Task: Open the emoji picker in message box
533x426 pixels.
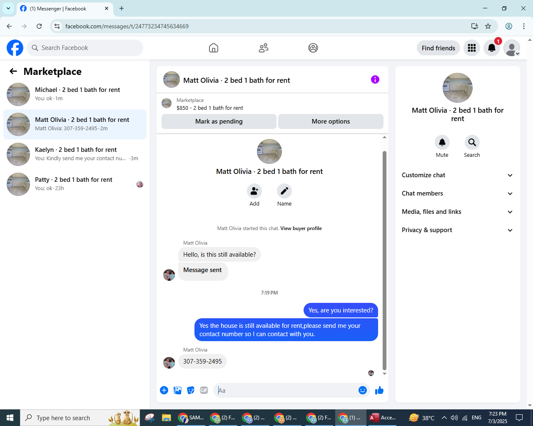Action: 363,390
